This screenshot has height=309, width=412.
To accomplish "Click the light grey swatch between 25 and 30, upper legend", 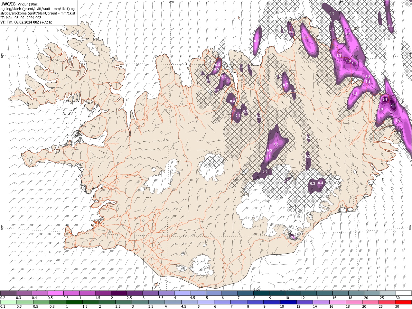I will 388,293.
